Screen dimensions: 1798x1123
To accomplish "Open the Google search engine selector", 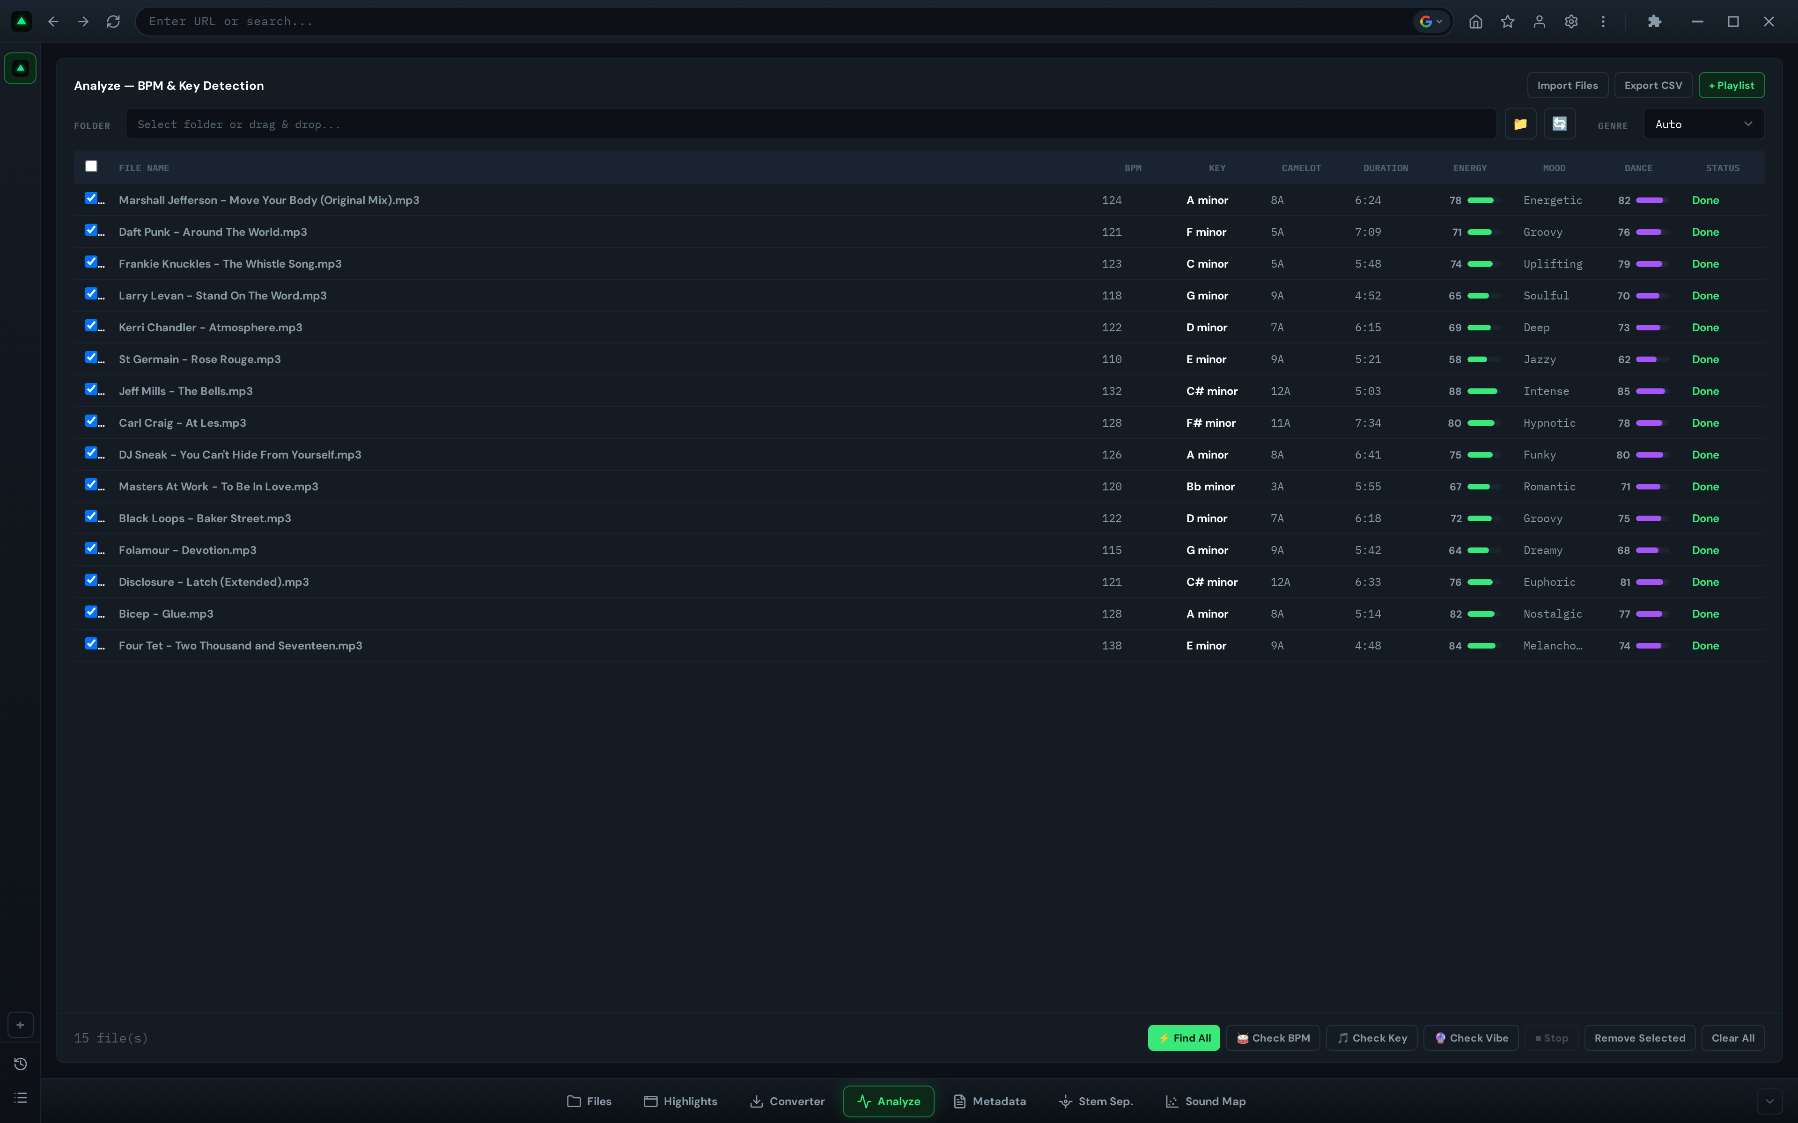I will 1431,22.
